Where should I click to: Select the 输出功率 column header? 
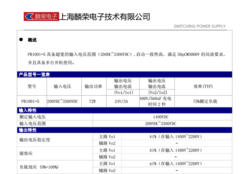(x=93, y=86)
